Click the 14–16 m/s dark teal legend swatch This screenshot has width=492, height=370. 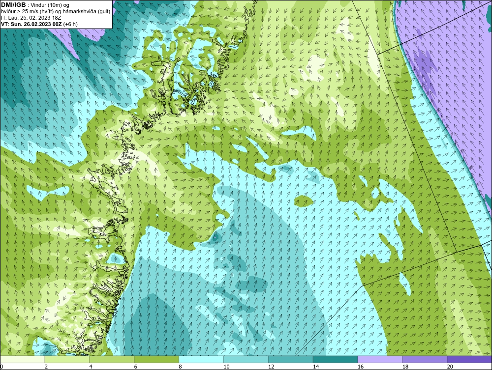tap(336, 359)
